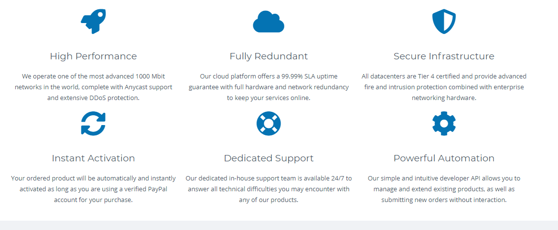Click the in-house support team 24/7 paragraph
558x230 pixels.
(x=268, y=189)
